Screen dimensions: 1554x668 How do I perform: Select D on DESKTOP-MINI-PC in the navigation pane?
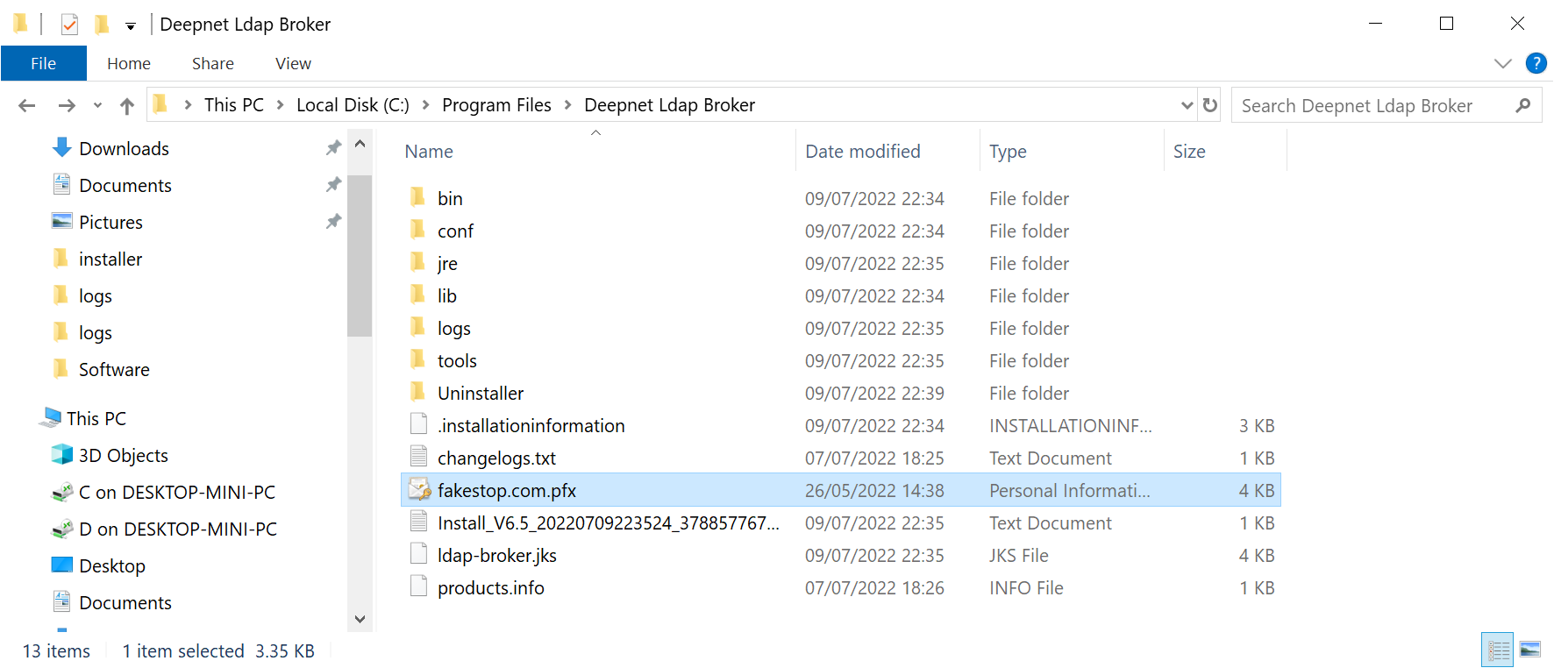(x=178, y=529)
